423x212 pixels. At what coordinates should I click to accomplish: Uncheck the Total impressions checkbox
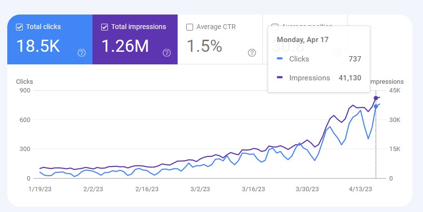(105, 27)
